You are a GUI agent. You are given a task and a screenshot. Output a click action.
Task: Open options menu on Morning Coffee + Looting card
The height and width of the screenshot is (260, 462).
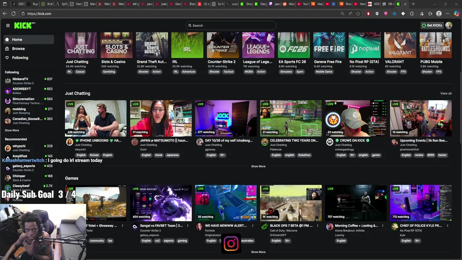383,226
